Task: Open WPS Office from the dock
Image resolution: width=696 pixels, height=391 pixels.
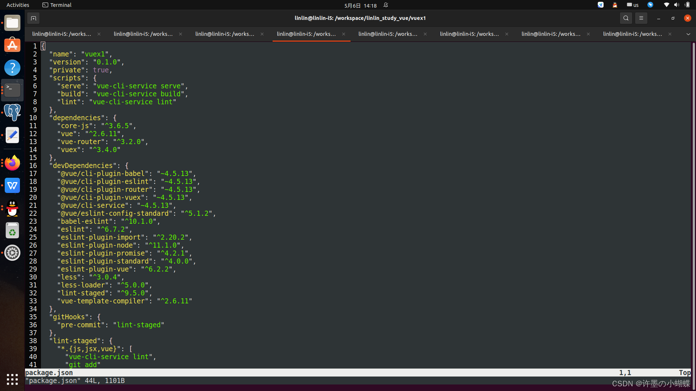Action: [x=12, y=185]
